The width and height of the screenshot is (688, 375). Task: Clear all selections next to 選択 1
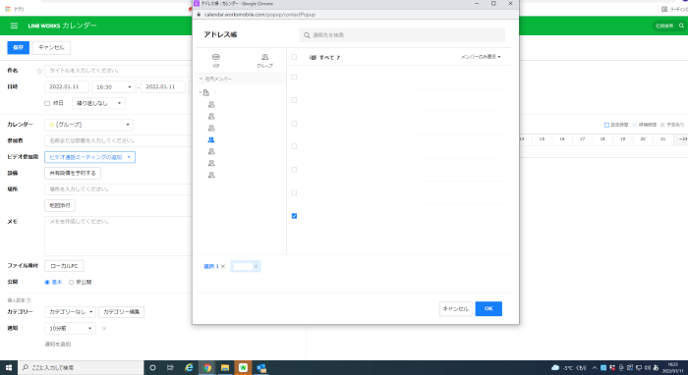click(223, 266)
